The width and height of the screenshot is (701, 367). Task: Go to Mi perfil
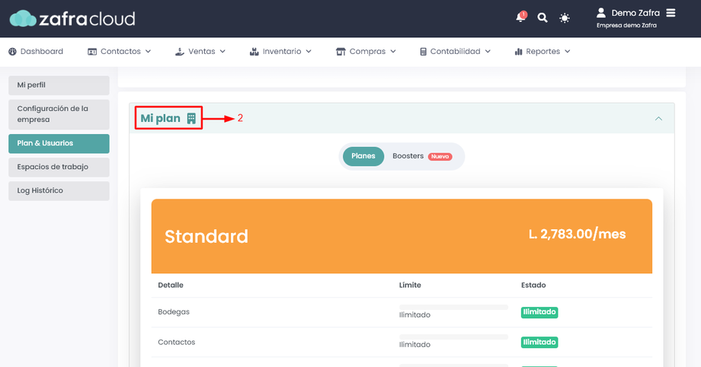coord(59,85)
